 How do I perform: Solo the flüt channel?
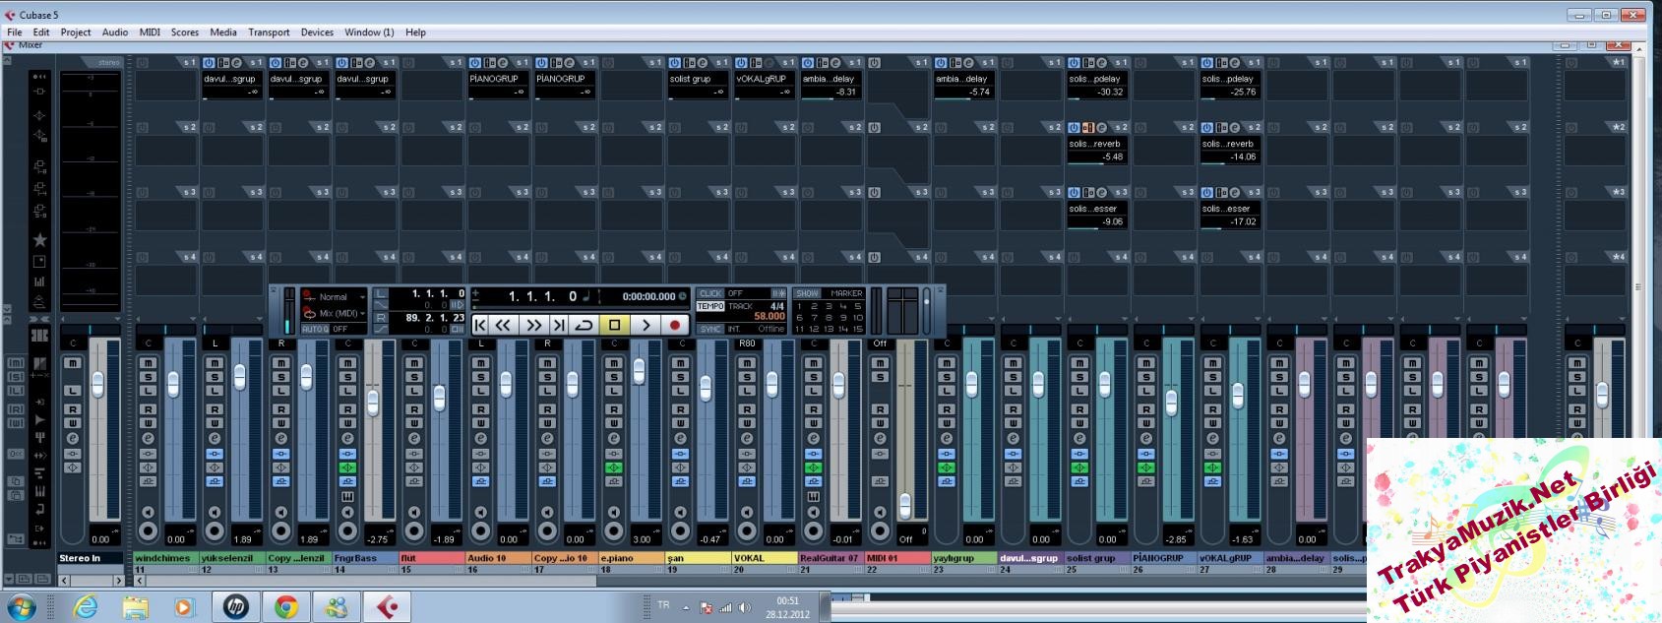coord(414,377)
